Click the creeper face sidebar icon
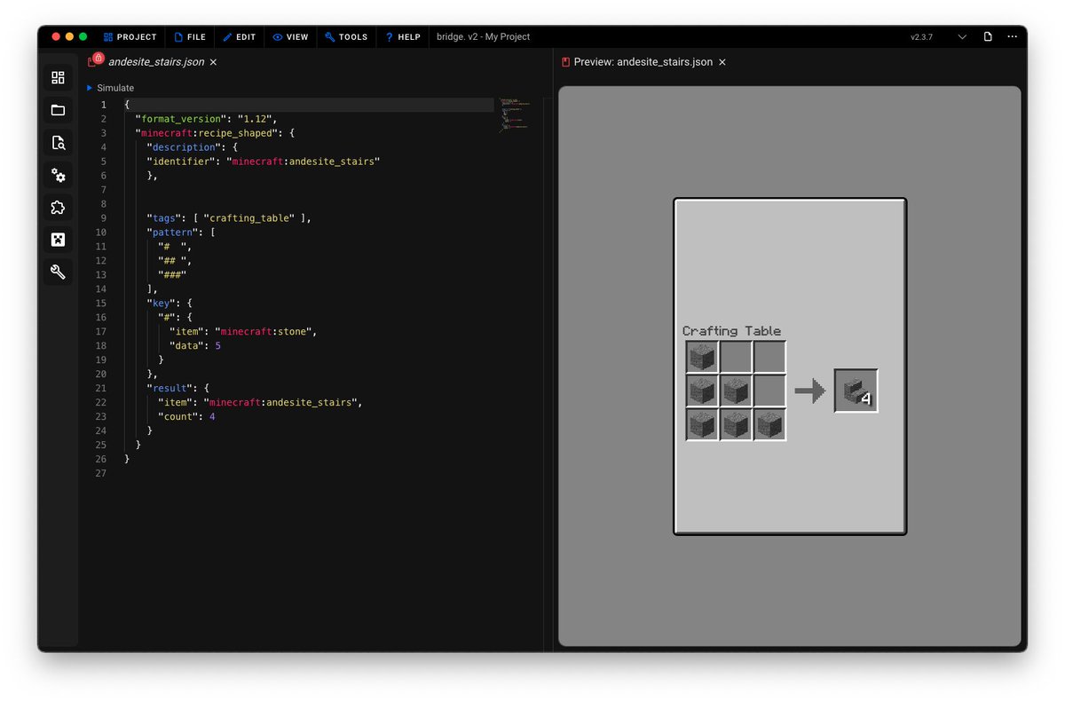1065x702 pixels. 58,240
